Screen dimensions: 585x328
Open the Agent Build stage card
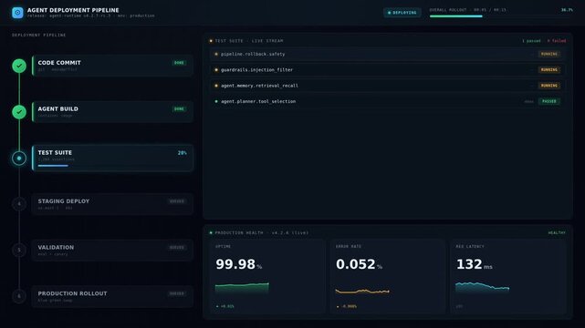coord(112,112)
